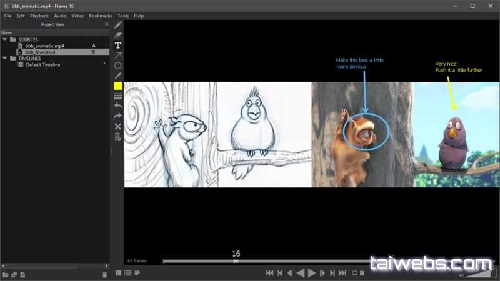Screen dimensions: 500x281
Task: Toggle the loop playback mode
Action: 355,273
